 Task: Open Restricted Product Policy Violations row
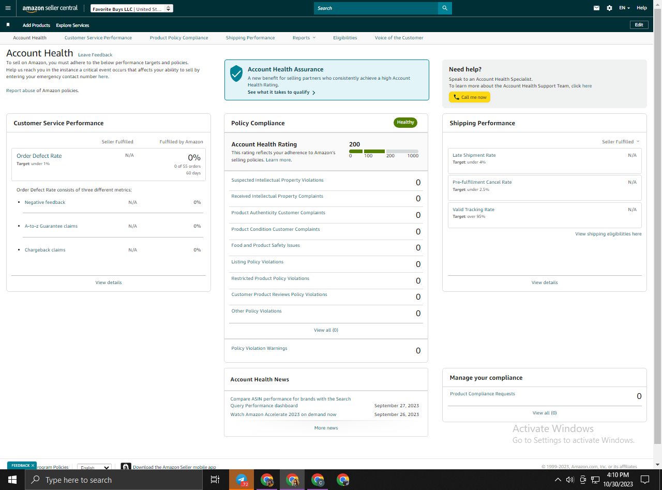coord(326,280)
